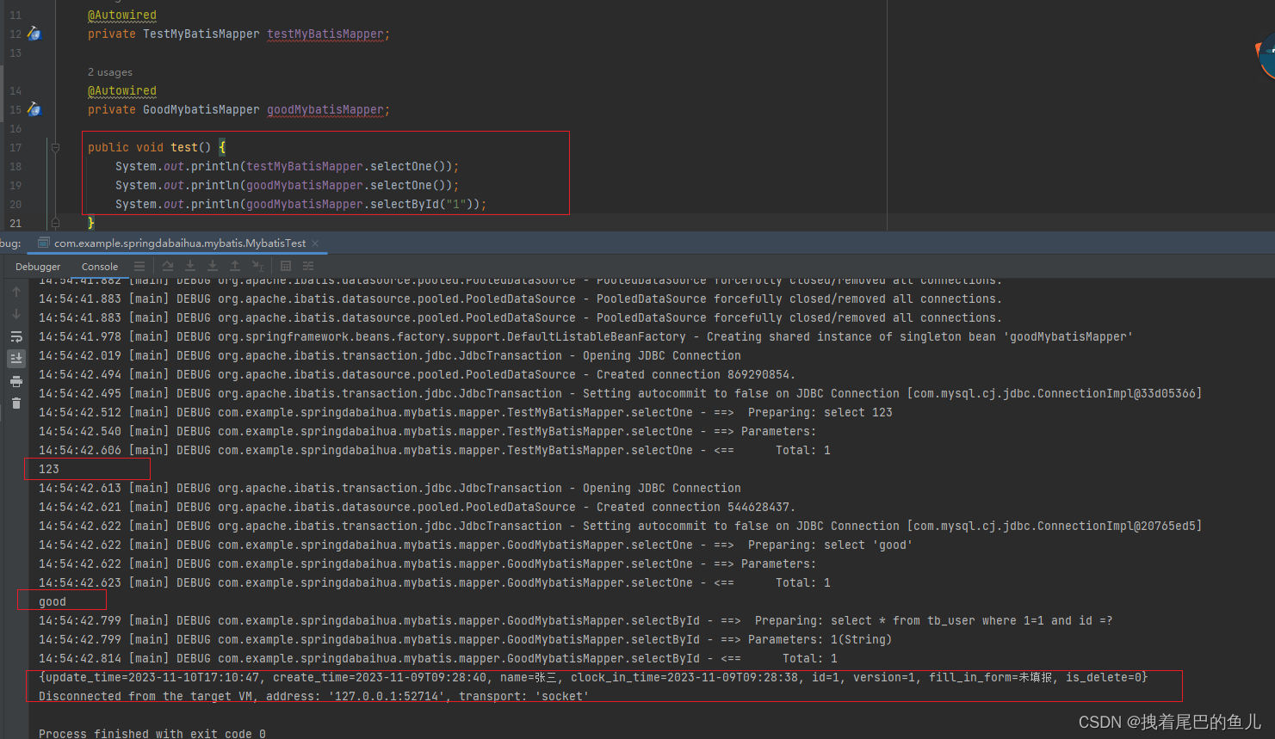
Task: Click the @Autowired annotation on line 14
Action: (x=122, y=91)
